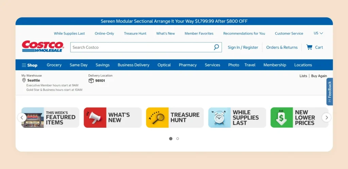Click the alarm clock While Supplies Last image
Screen dimensions: 348x169
[220, 117]
